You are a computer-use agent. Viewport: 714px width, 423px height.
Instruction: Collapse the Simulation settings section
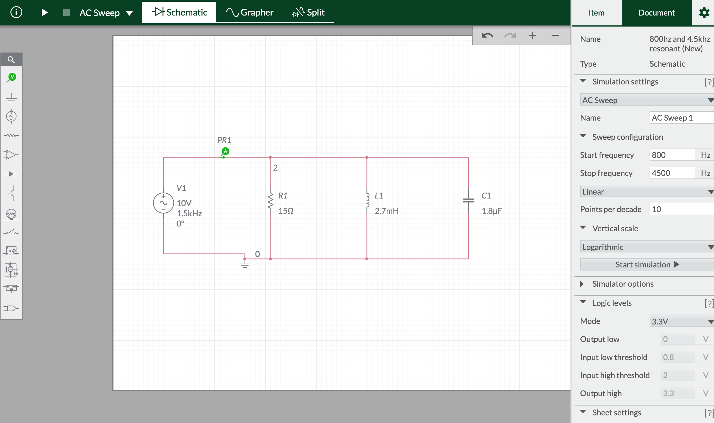pos(583,81)
